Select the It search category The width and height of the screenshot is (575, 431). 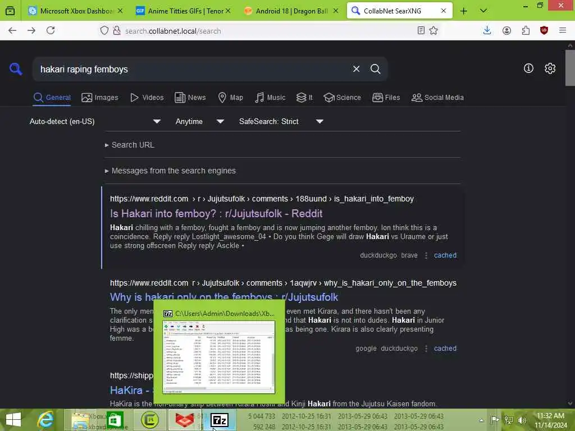[304, 98]
